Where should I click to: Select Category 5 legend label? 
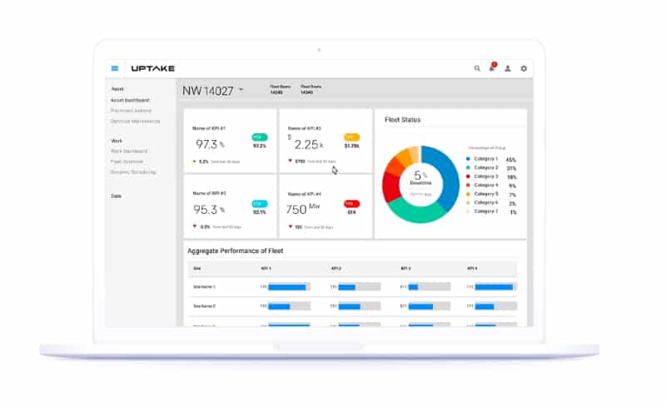pos(486,194)
